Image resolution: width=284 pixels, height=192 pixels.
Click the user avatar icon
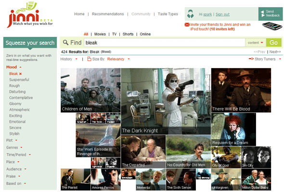pyautogui.click(x=190, y=14)
